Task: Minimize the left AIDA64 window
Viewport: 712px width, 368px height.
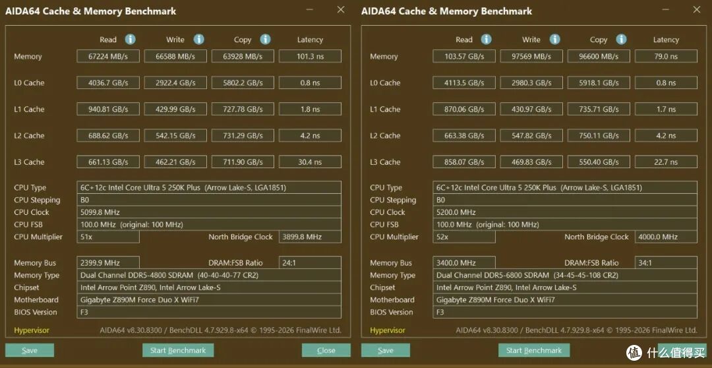Action: click(x=309, y=10)
